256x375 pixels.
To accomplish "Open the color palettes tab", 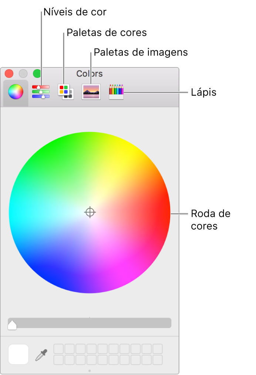I will [x=66, y=92].
